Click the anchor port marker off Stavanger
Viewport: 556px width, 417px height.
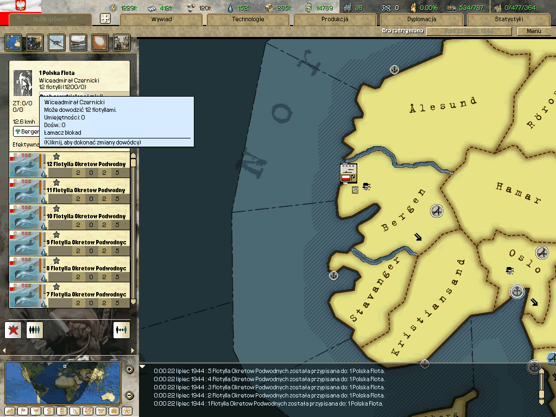click(x=333, y=275)
